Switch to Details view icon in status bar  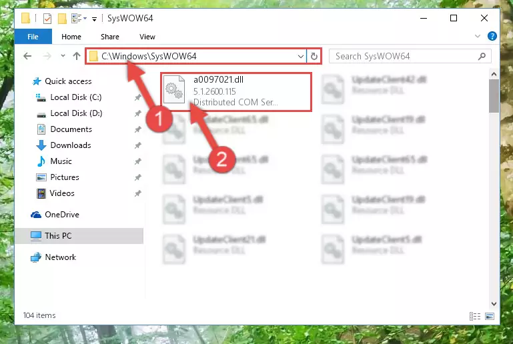(x=475, y=316)
